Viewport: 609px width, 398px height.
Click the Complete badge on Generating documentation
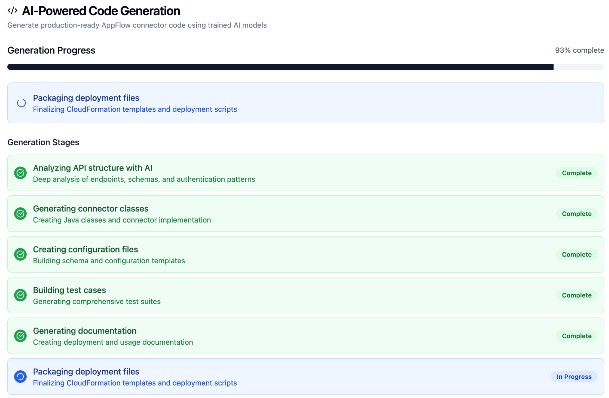click(x=576, y=336)
